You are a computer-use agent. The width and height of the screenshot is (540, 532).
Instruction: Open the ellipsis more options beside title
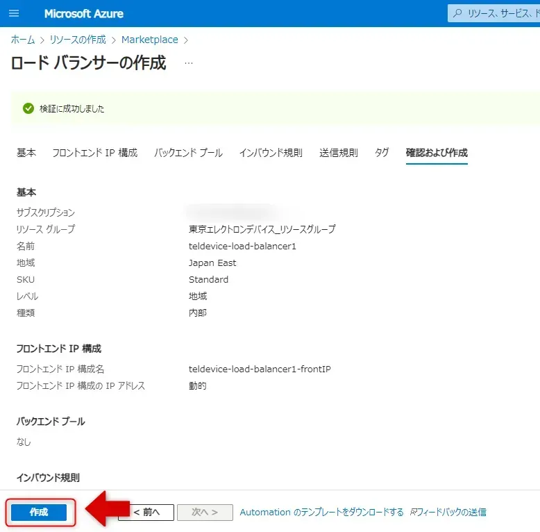(188, 63)
